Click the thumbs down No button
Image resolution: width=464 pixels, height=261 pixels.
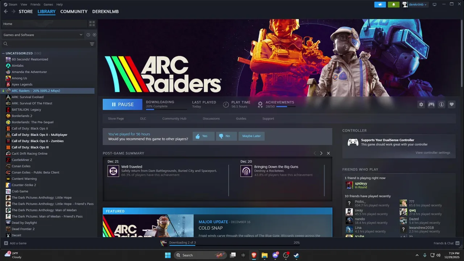(x=226, y=136)
